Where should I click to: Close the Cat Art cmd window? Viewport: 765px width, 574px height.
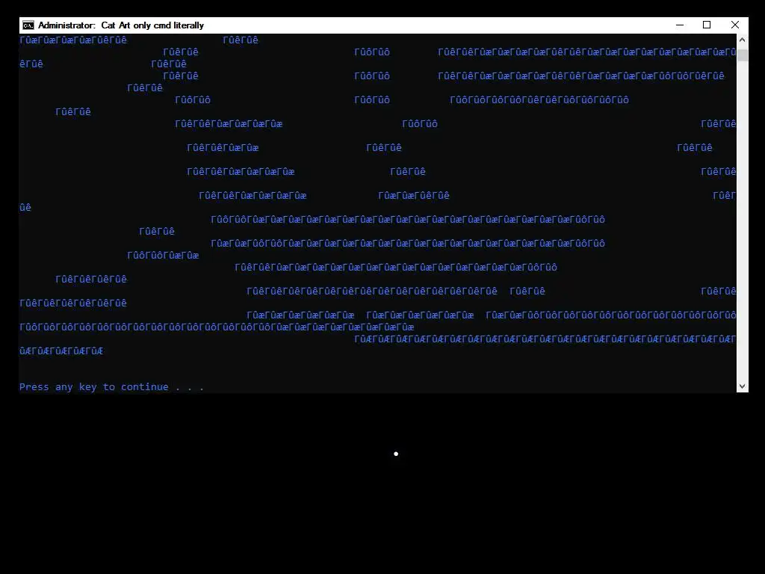point(735,25)
